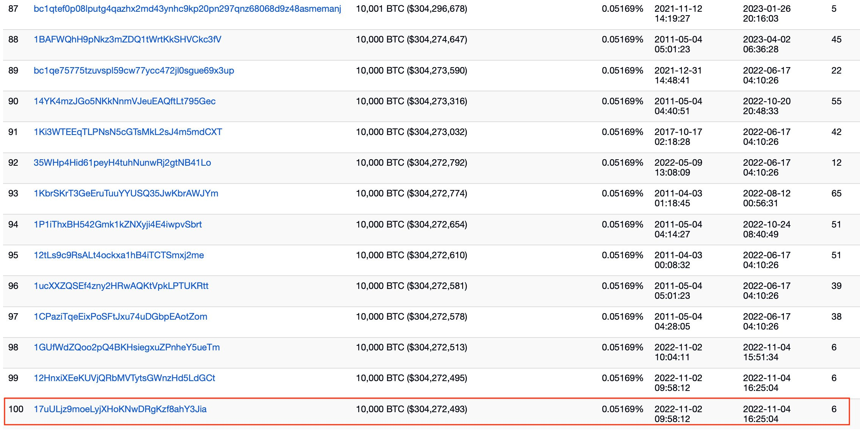
Task: Open address 1Ki3WTEEqTLPNsN5cGTsMkL2sJ4m5mdCXT
Action: [x=128, y=132]
